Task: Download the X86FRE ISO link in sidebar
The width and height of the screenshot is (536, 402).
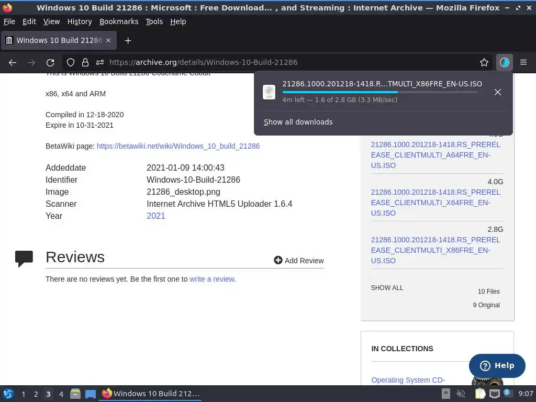Action: click(x=435, y=250)
